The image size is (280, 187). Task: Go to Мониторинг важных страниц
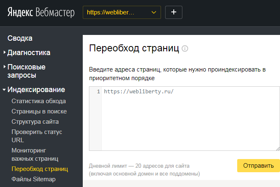point(35,155)
